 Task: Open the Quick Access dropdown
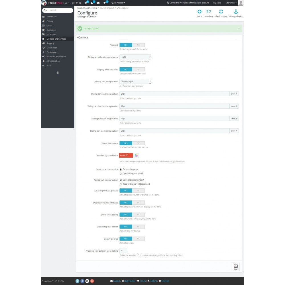click(118, 3)
